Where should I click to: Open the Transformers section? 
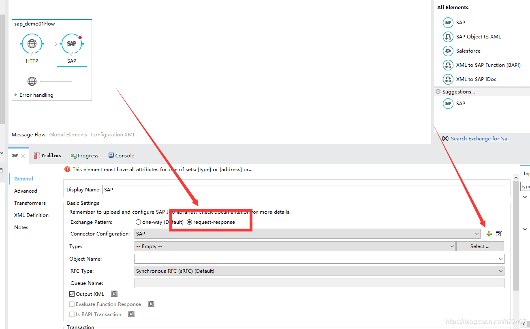pyautogui.click(x=30, y=203)
